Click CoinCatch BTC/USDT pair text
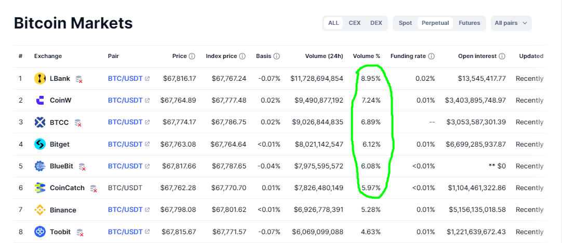This screenshot has height=243, width=562. (125, 188)
